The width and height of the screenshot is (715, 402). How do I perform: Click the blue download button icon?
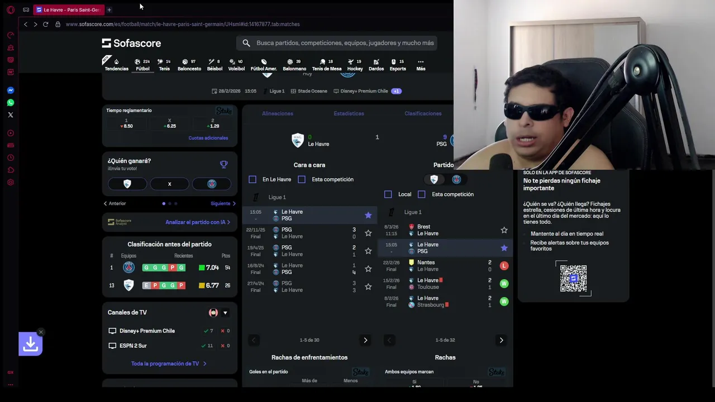point(31,344)
